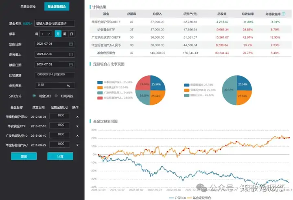Click the 2021-07-01 start date field
The height and width of the screenshot is (200, 293).
click(x=55, y=44)
